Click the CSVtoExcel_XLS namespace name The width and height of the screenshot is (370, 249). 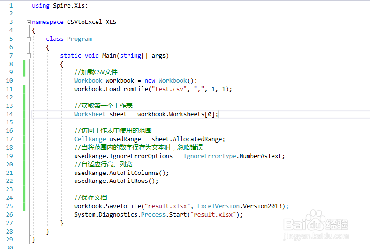click(x=91, y=22)
